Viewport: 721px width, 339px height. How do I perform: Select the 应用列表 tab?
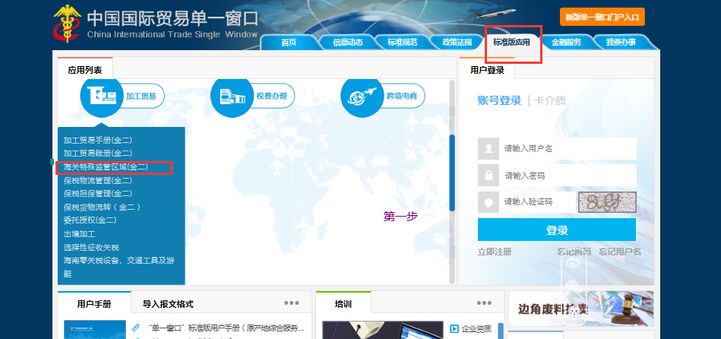[x=85, y=70]
